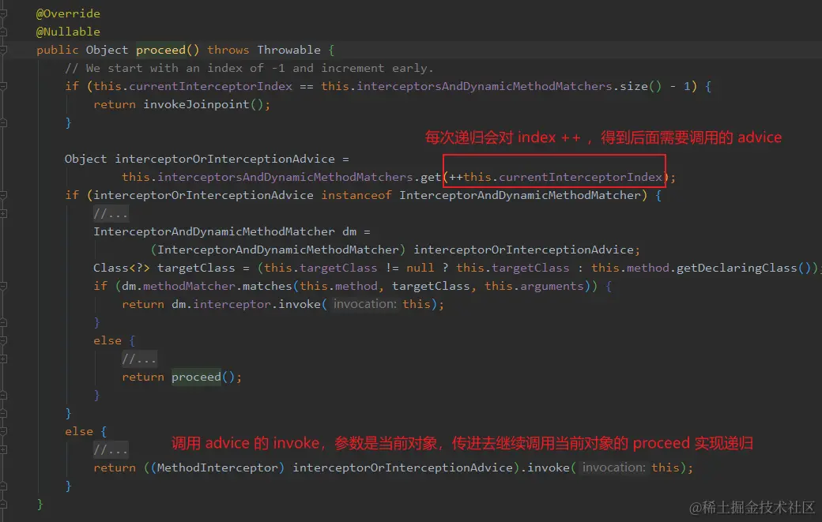Click the //... collapsed comment in else branch
Image resolution: width=822 pixels, height=522 pixels.
111,449
